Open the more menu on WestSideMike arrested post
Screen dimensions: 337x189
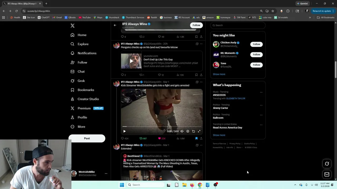click(x=201, y=82)
